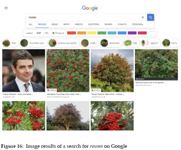Switch to the NEWS tab
The height and width of the screenshot is (150, 181).
pos(55,25)
